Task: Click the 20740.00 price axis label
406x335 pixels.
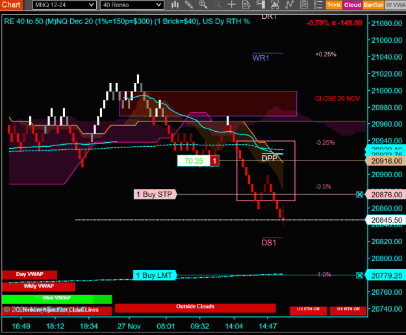Action: click(387, 309)
